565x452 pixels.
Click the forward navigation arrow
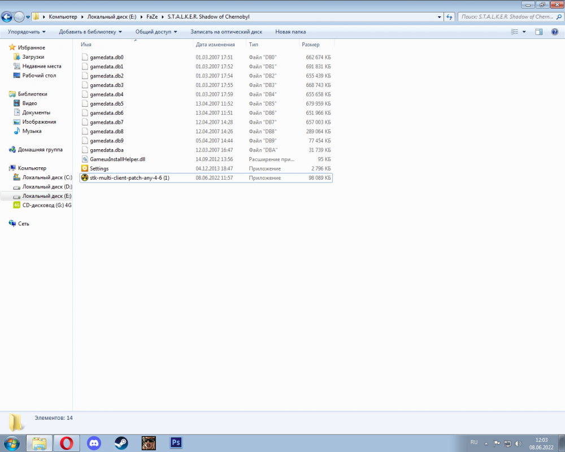(x=19, y=16)
